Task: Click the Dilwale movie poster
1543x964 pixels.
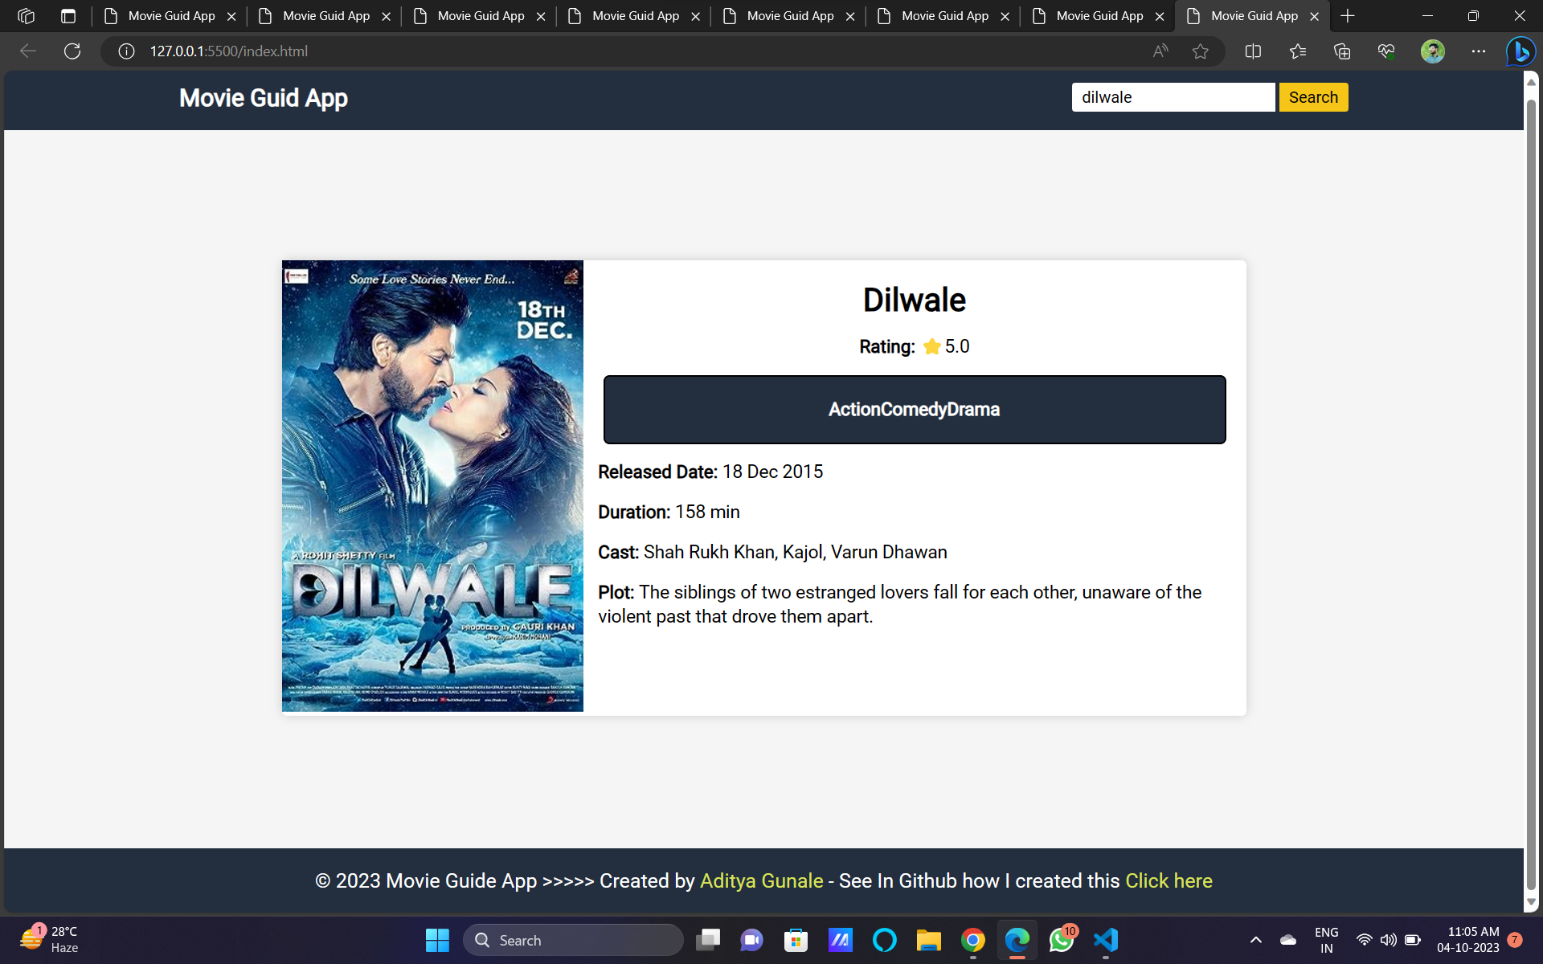Action: (432, 486)
